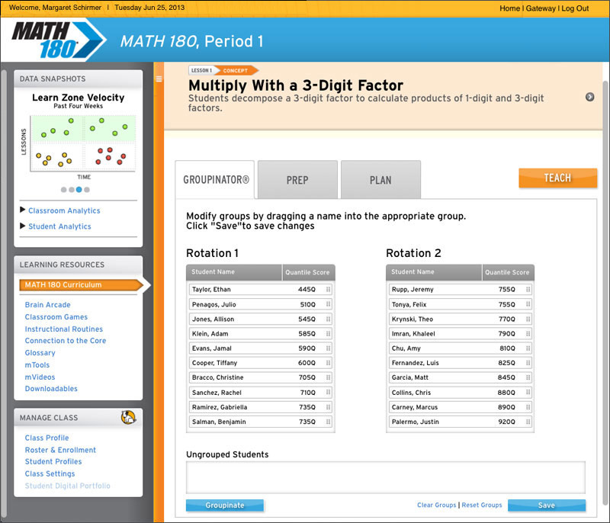Switch to the Prep tab
The height and width of the screenshot is (523, 610).
[297, 180]
